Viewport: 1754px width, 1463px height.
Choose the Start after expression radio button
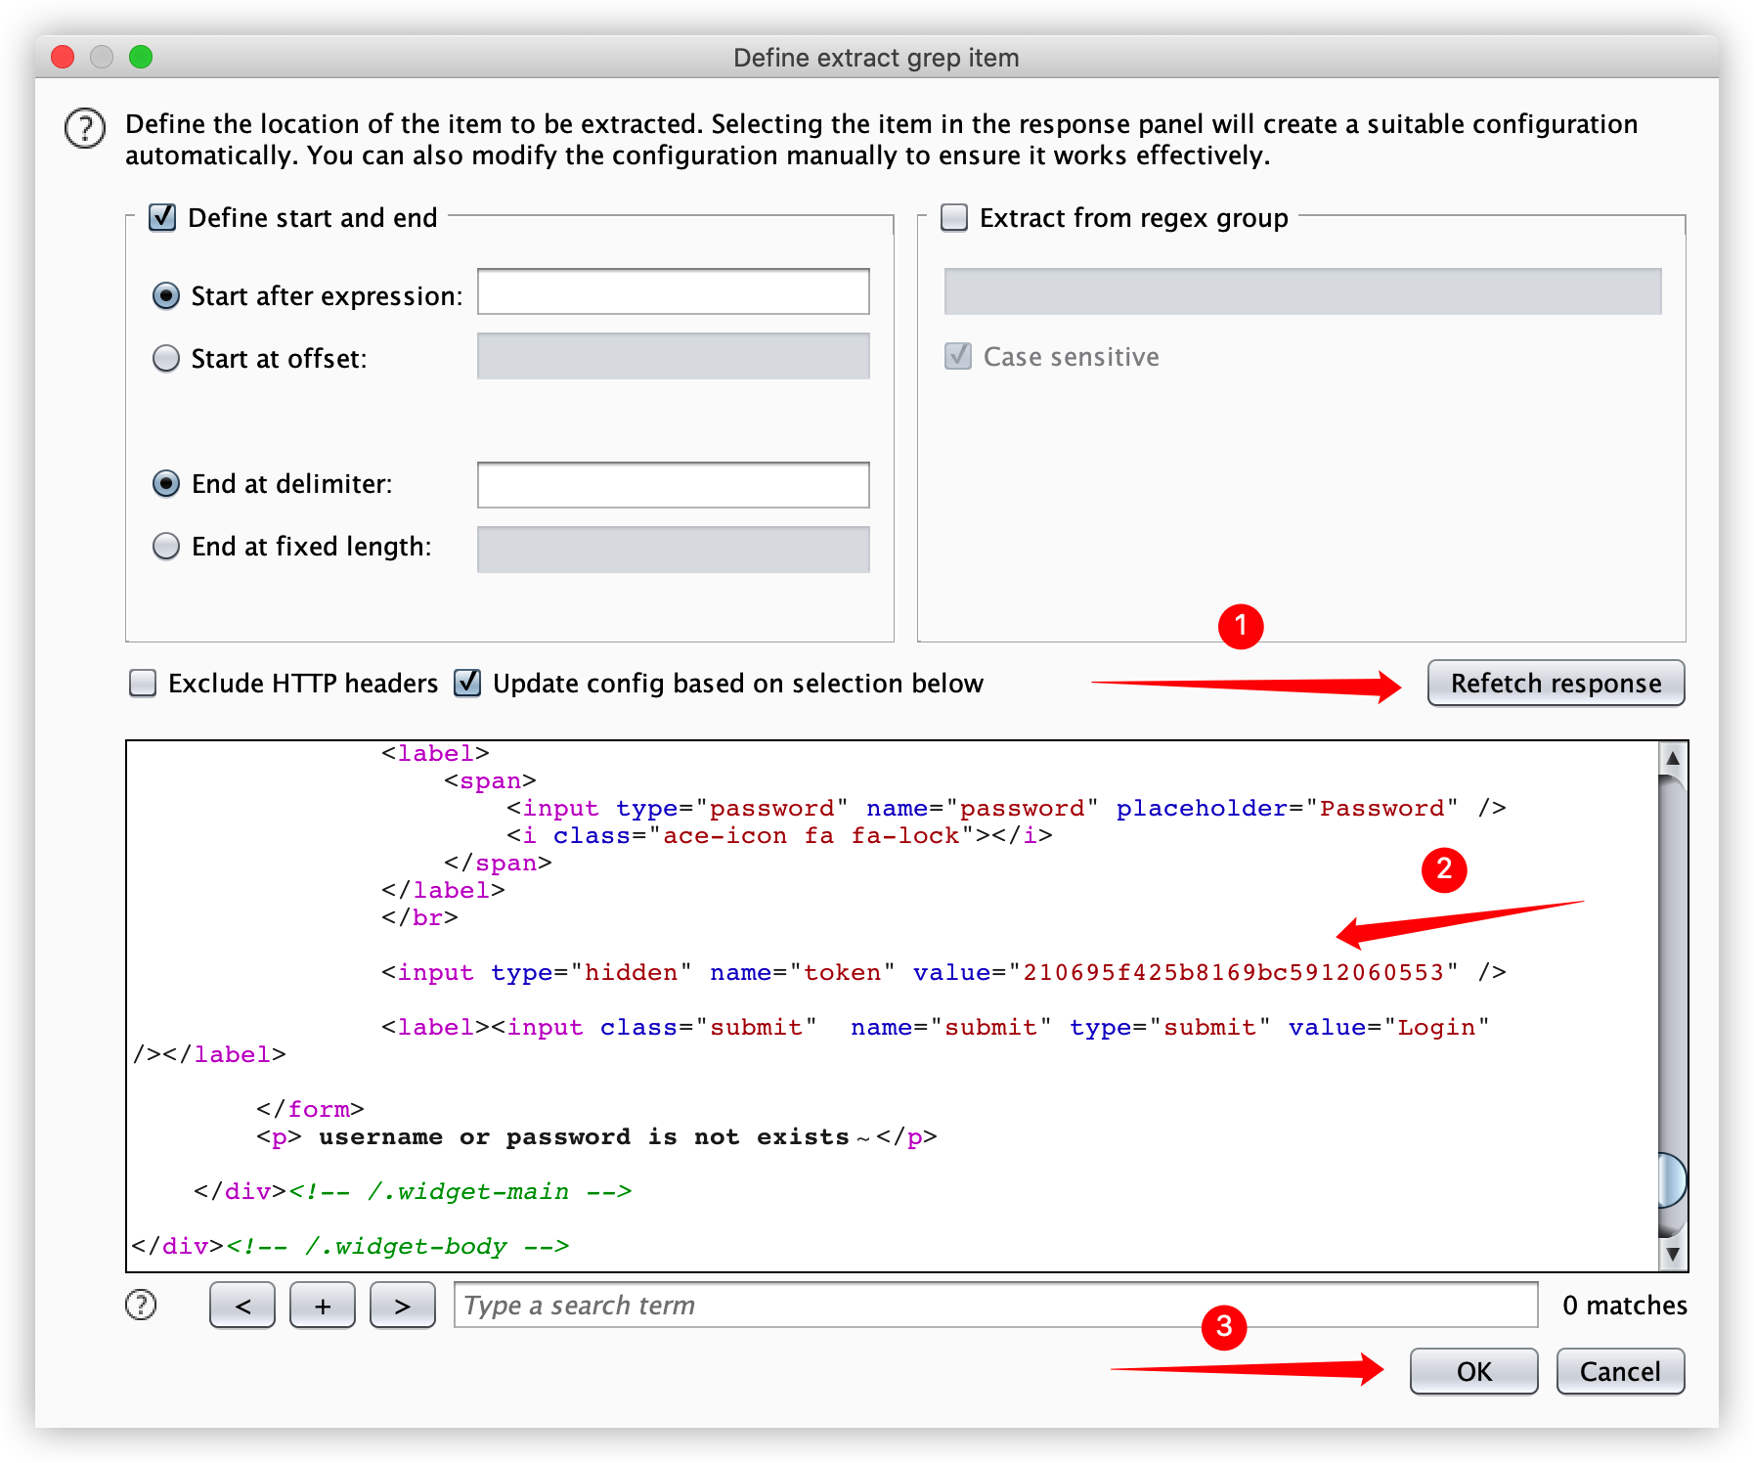pyautogui.click(x=166, y=296)
